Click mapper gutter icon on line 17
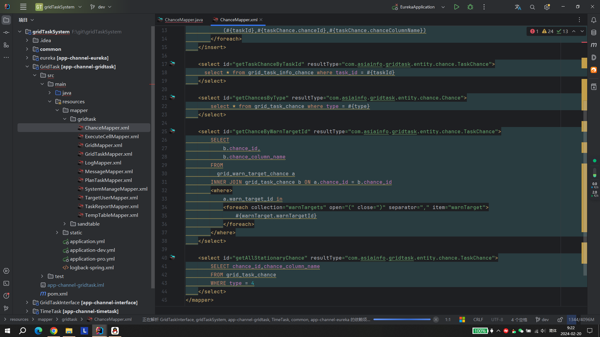Viewport: 600px width, 337px height. (x=172, y=64)
